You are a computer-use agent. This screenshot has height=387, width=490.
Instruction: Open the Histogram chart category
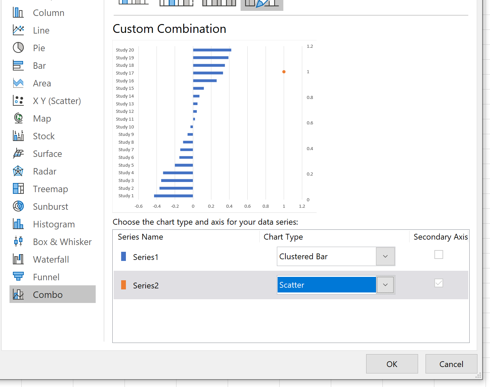click(54, 224)
